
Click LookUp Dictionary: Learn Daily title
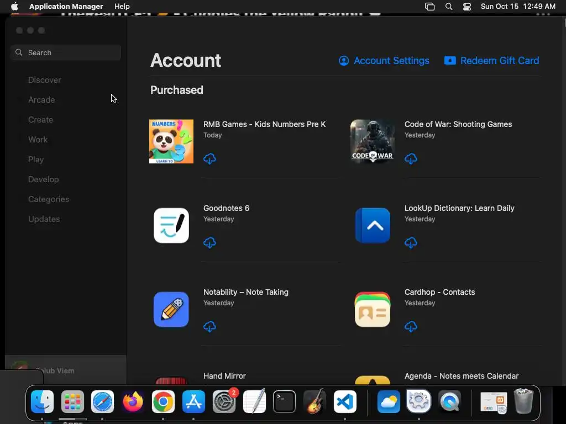[x=459, y=208]
